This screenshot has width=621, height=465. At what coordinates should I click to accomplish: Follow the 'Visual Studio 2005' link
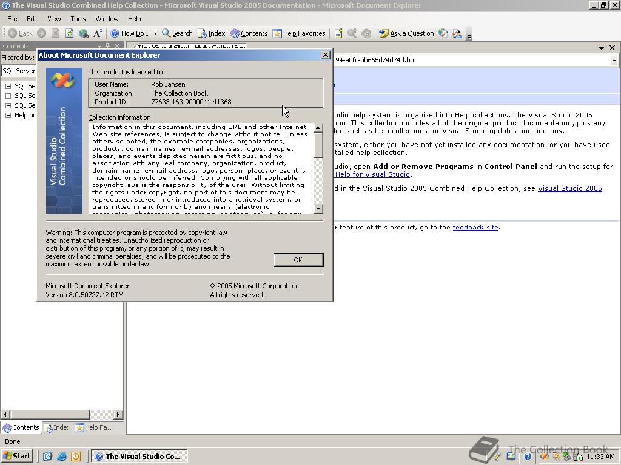[569, 188]
